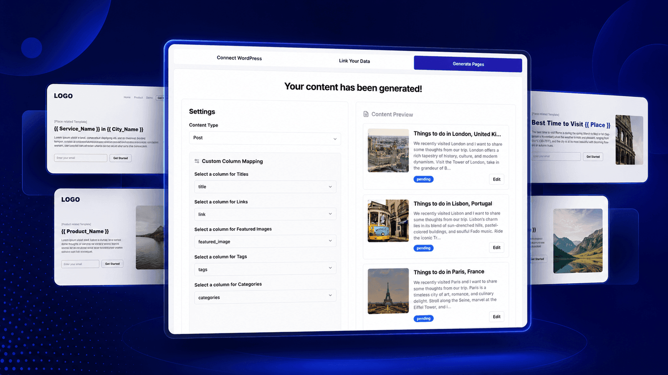
Task: Edit the Lisbon, Portugal post
Action: tap(496, 247)
